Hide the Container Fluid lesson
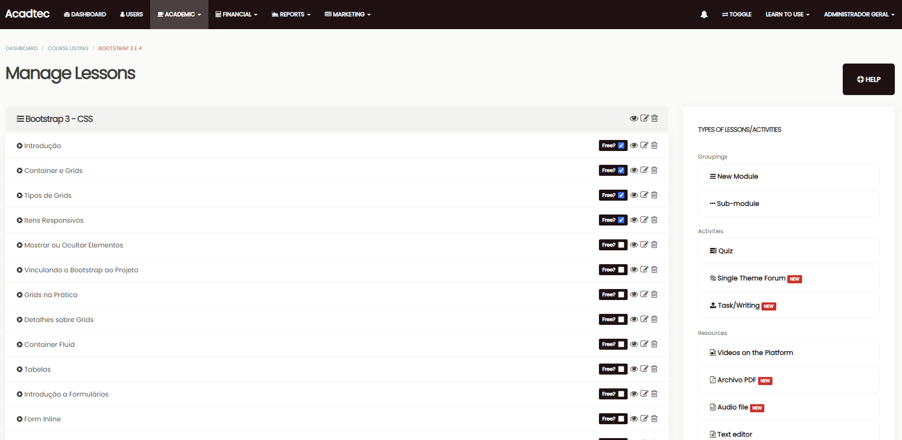The height and width of the screenshot is (440, 902). coord(634,344)
